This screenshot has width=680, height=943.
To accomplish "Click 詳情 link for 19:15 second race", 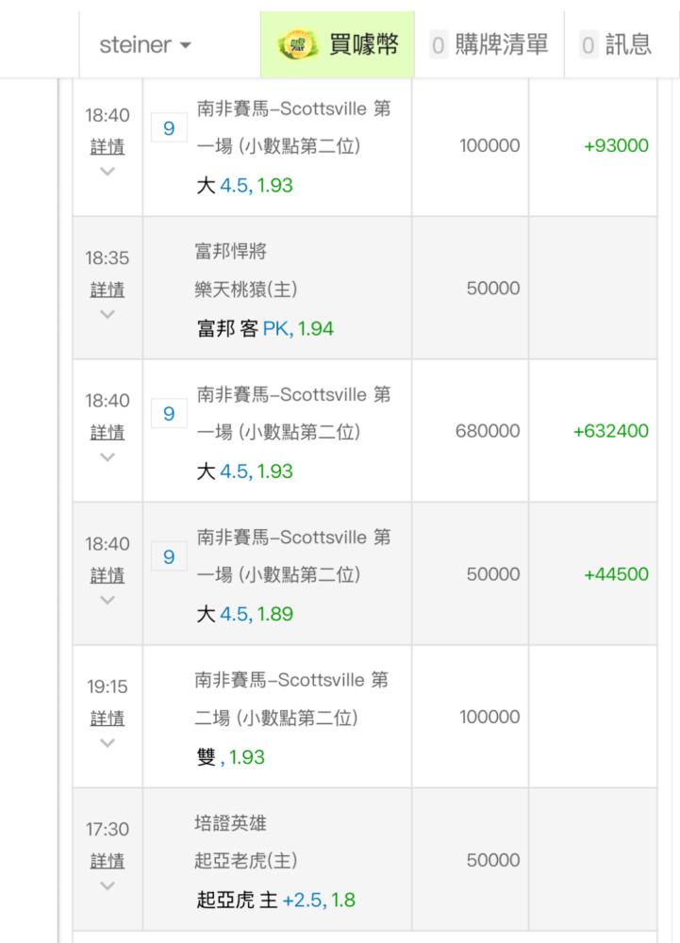I will pos(107,719).
